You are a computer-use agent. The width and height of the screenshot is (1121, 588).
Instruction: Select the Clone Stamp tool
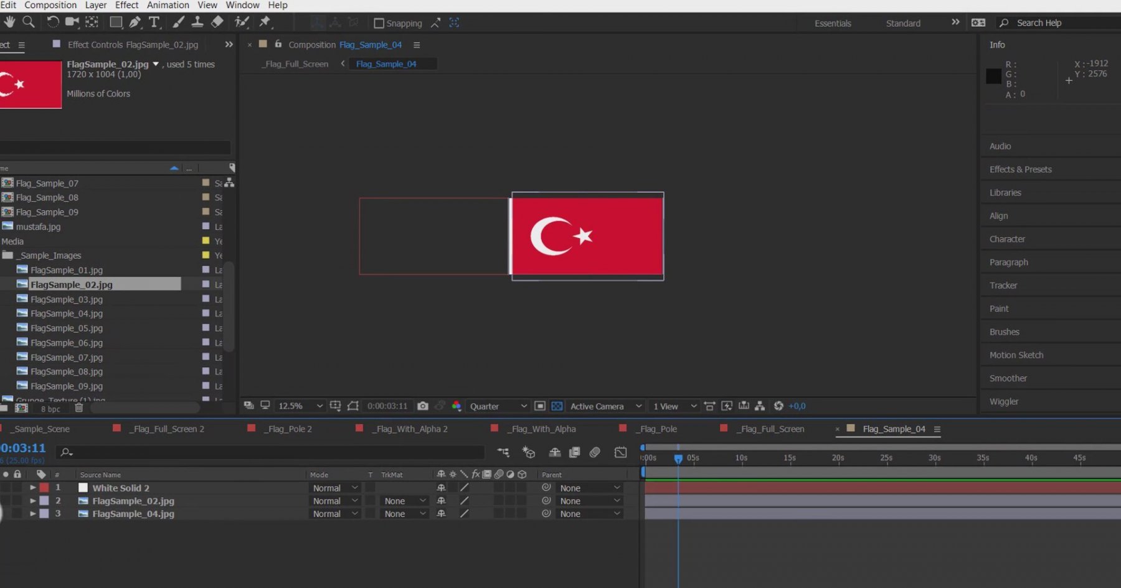[197, 22]
